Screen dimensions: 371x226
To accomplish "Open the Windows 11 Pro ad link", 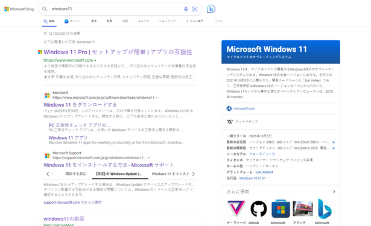I will click(x=118, y=52).
